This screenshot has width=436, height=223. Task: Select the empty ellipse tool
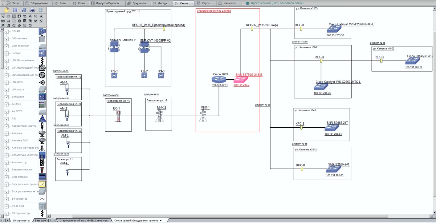(x=14, y=21)
